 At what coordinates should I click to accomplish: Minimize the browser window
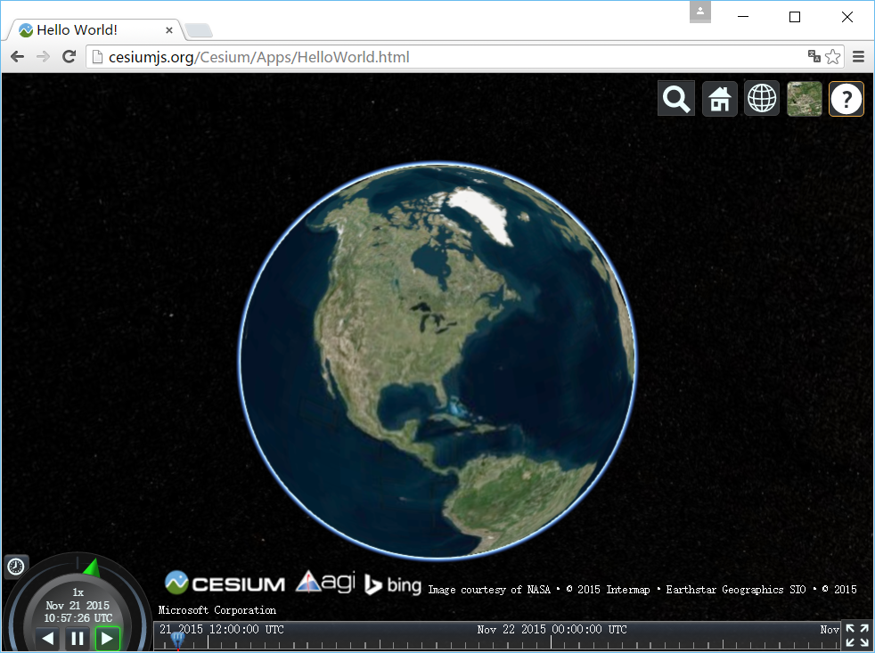tap(743, 17)
